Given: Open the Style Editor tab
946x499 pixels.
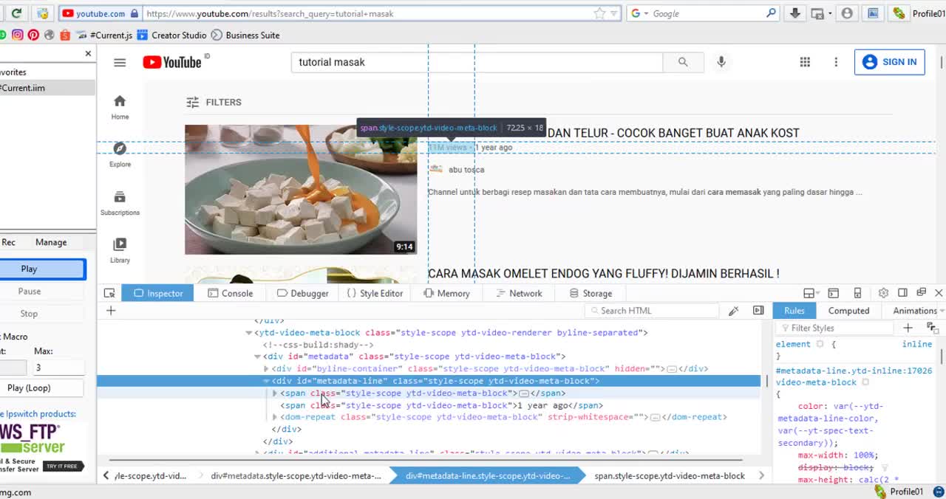Looking at the screenshot, I should pyautogui.click(x=375, y=293).
